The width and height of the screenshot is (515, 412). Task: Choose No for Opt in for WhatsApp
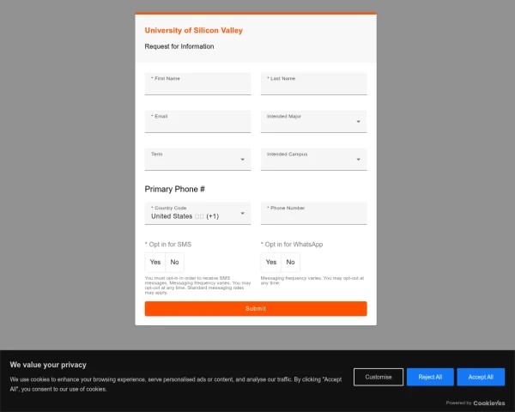(x=290, y=262)
